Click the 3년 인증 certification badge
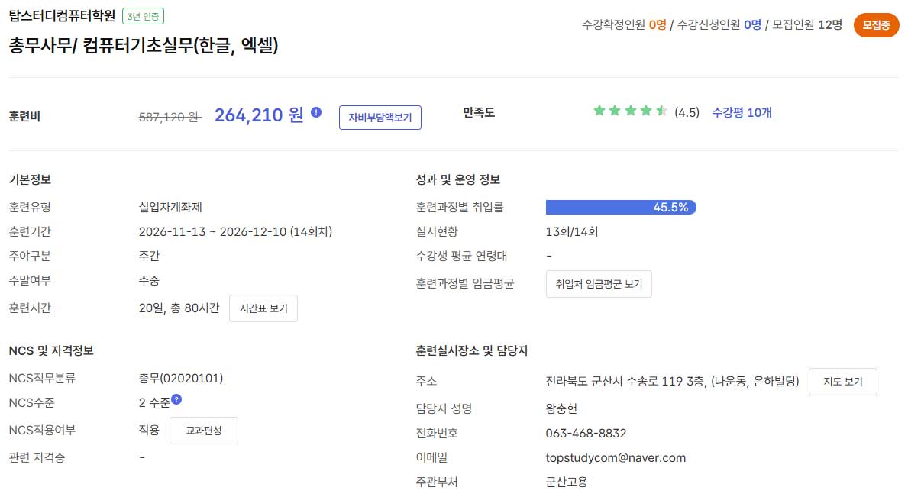The image size is (908, 497). pos(143,16)
